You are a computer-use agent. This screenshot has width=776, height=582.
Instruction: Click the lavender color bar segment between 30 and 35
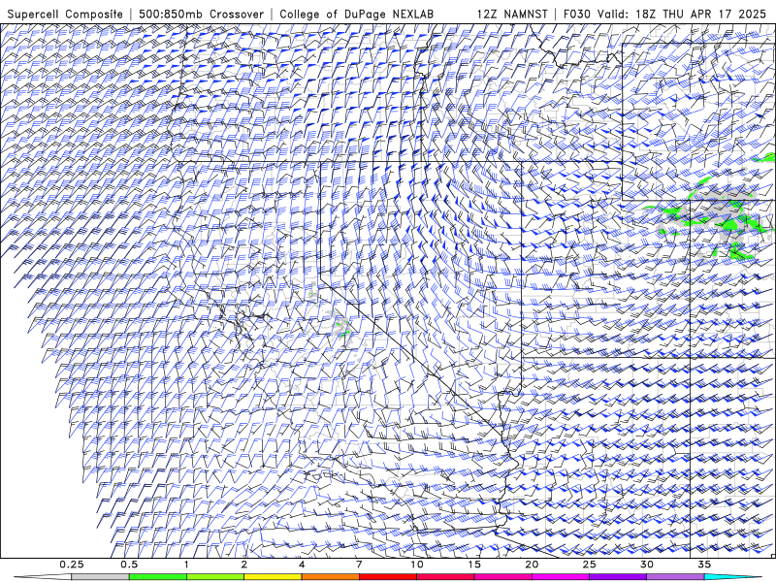tap(675, 577)
